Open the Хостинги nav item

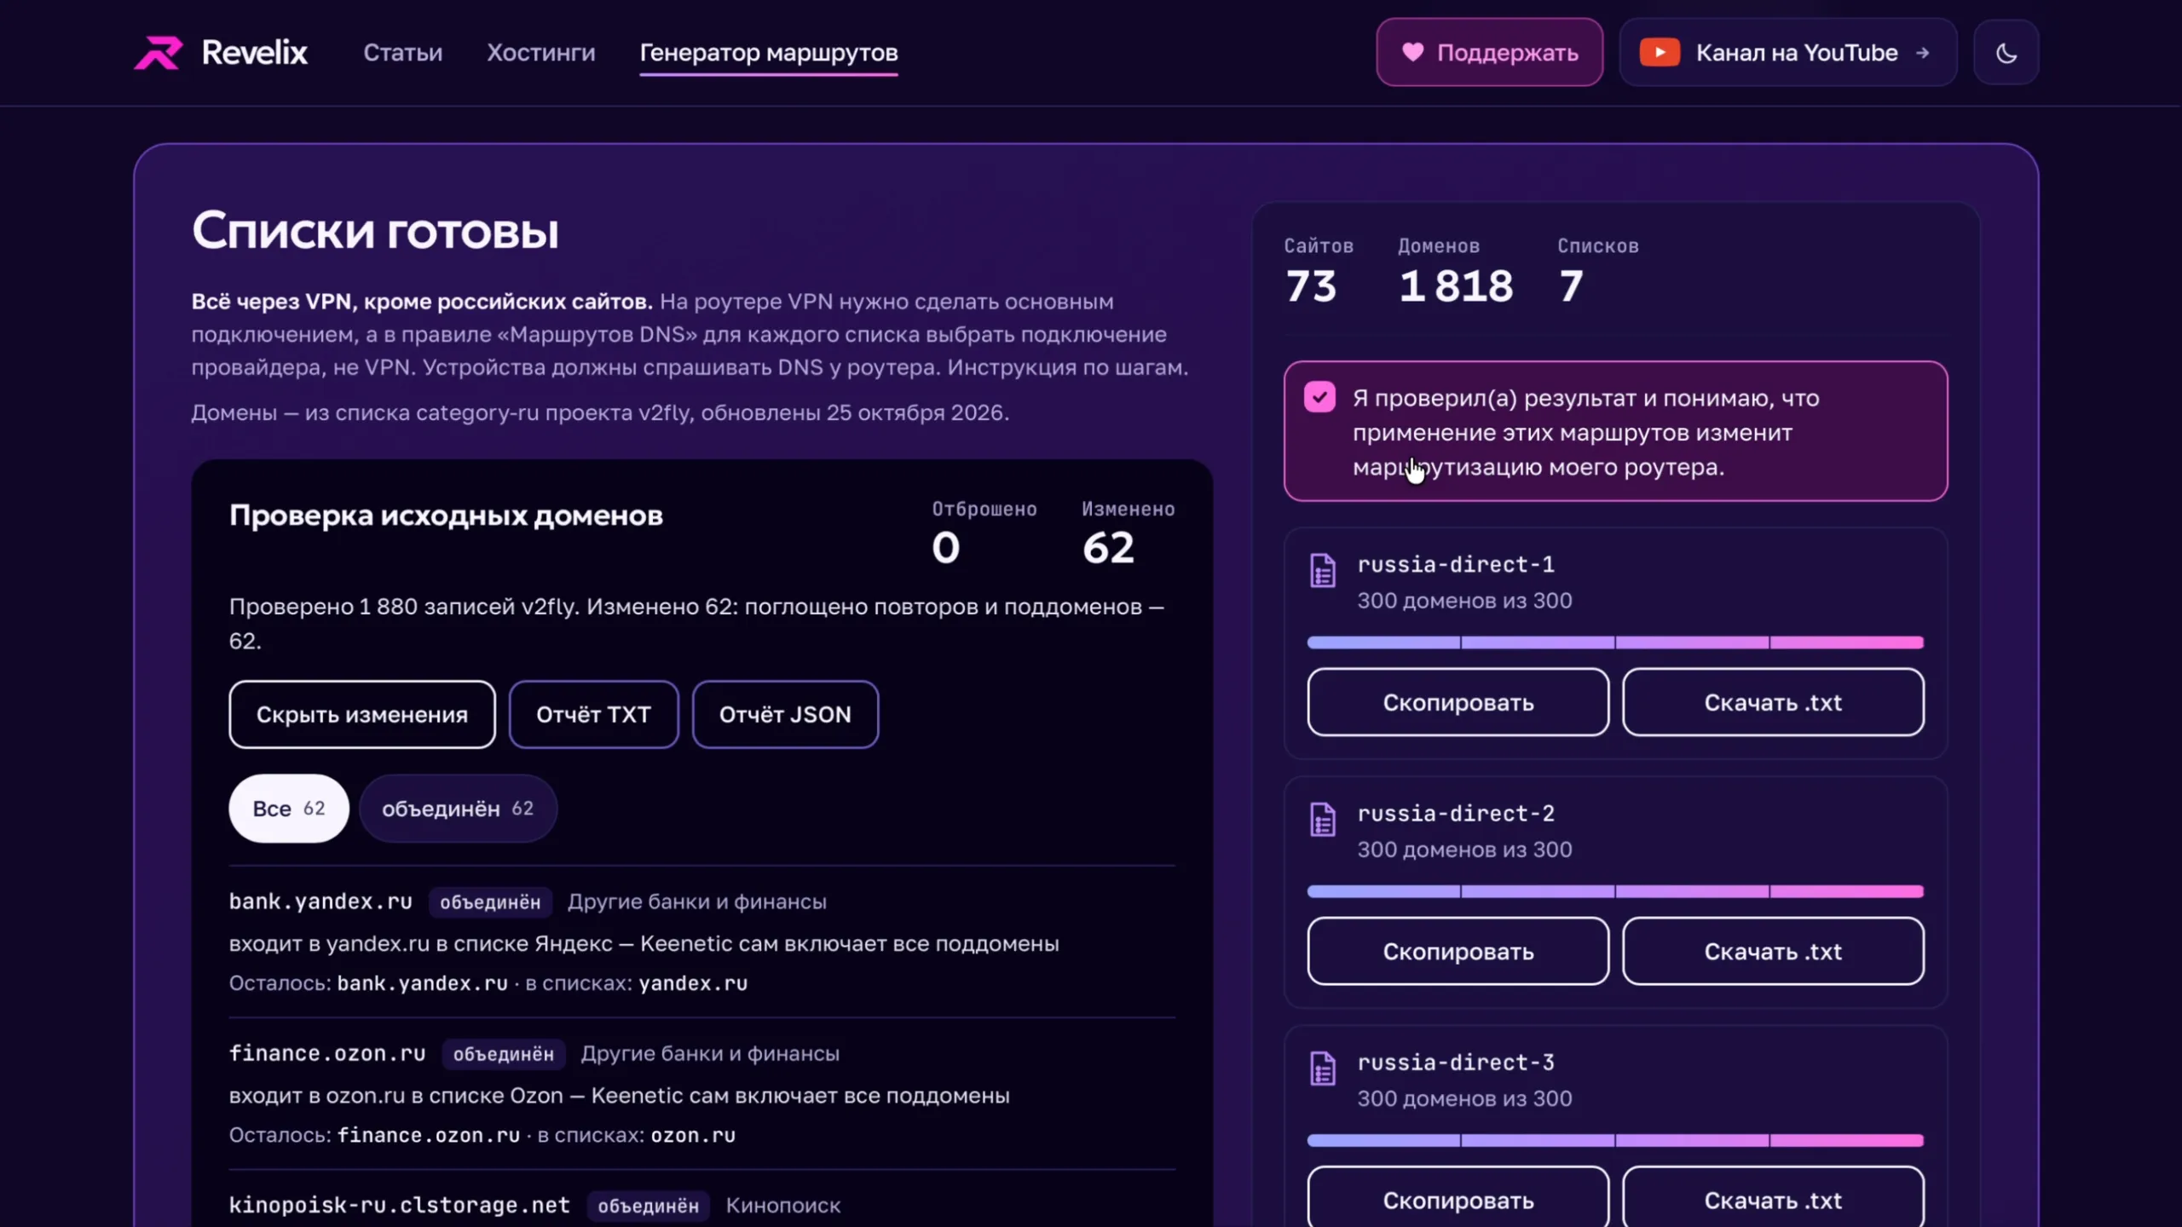(541, 53)
